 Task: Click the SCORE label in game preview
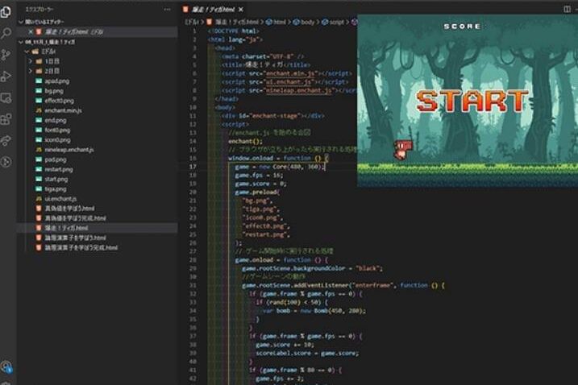(462, 27)
